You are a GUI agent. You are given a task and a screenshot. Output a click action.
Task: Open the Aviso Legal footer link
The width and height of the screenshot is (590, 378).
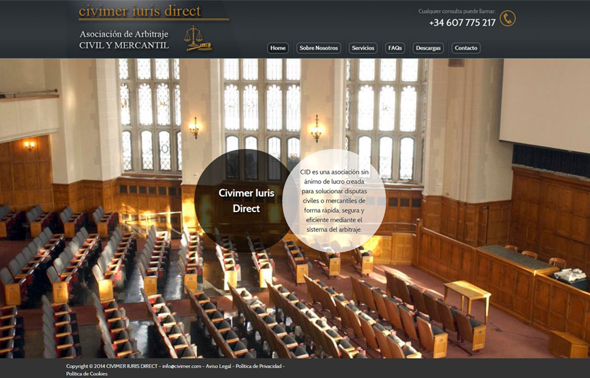click(218, 366)
